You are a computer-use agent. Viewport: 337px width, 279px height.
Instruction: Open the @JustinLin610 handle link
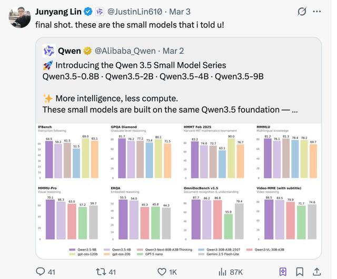(134, 11)
